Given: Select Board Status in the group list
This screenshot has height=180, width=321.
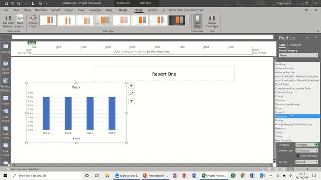Looking at the screenshot, I should 297,84.
